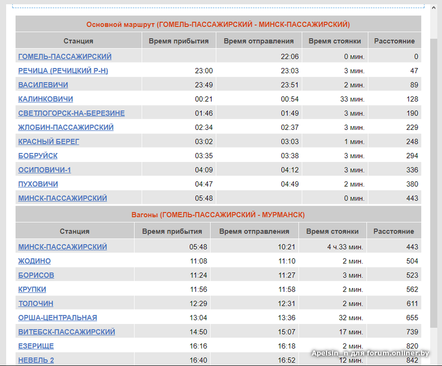Viewport: 442px width, 366px height.
Task: Click the 4 ч.33 мин. stop duration
Action: [x=345, y=247]
